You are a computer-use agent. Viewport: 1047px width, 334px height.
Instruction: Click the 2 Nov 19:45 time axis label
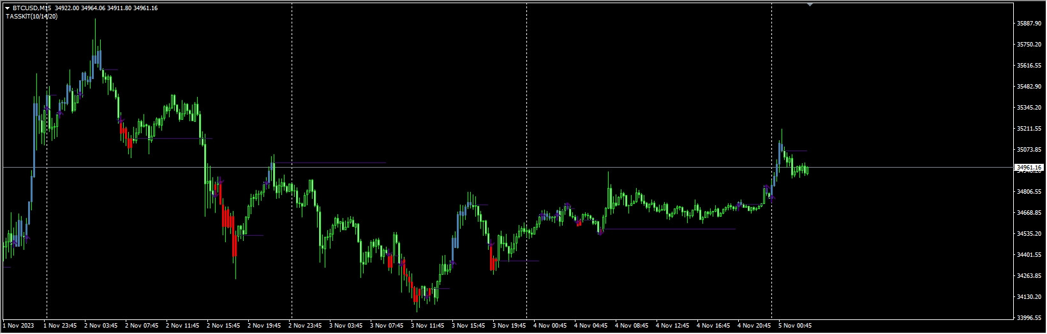tap(265, 326)
